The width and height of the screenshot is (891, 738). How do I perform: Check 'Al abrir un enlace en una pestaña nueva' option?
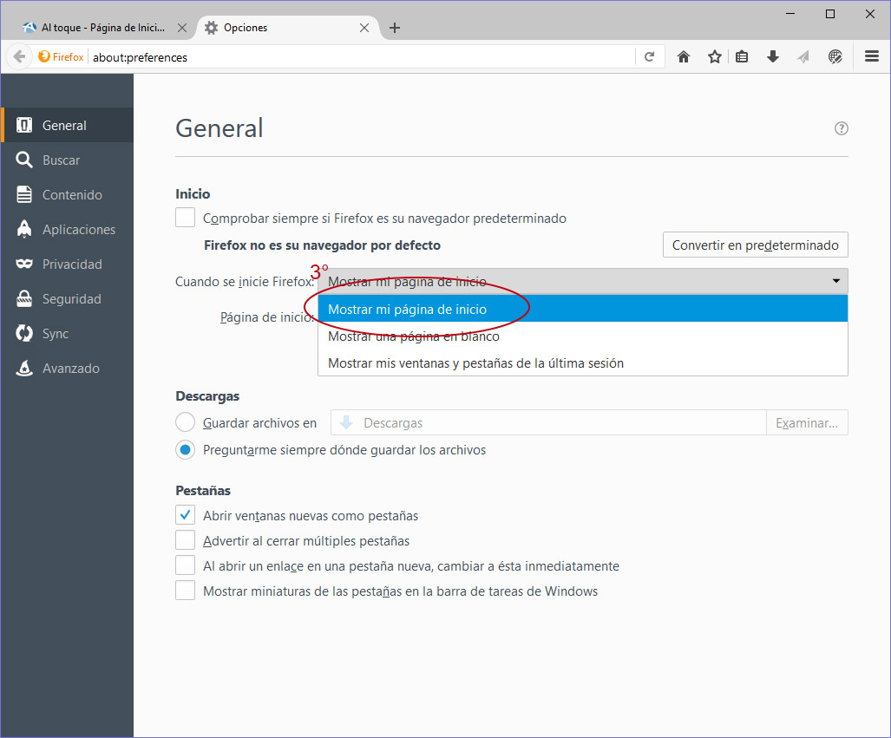coord(186,565)
